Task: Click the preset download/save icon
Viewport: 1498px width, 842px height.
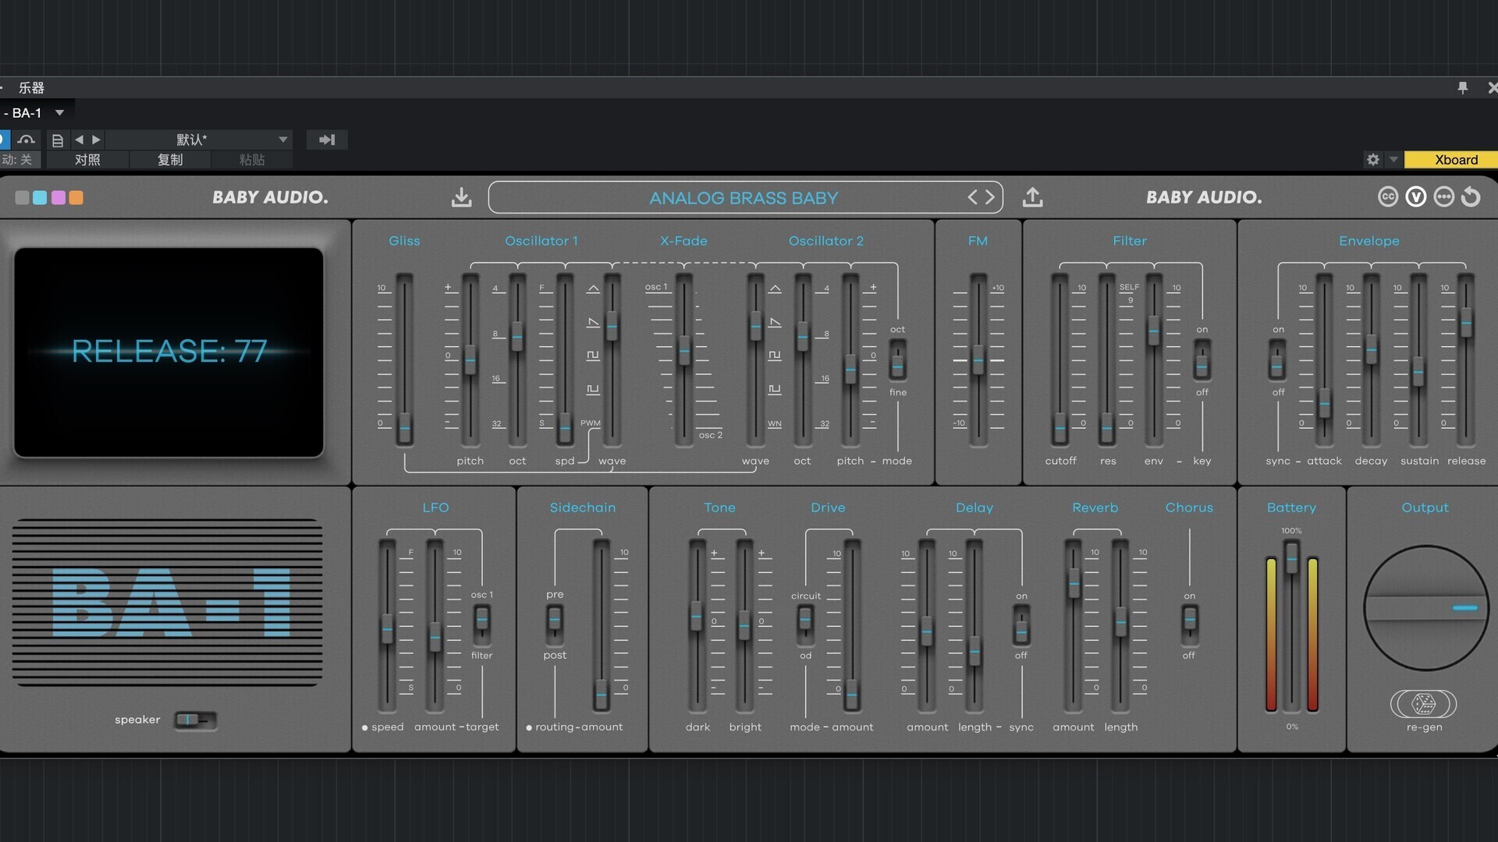Action: 461,197
